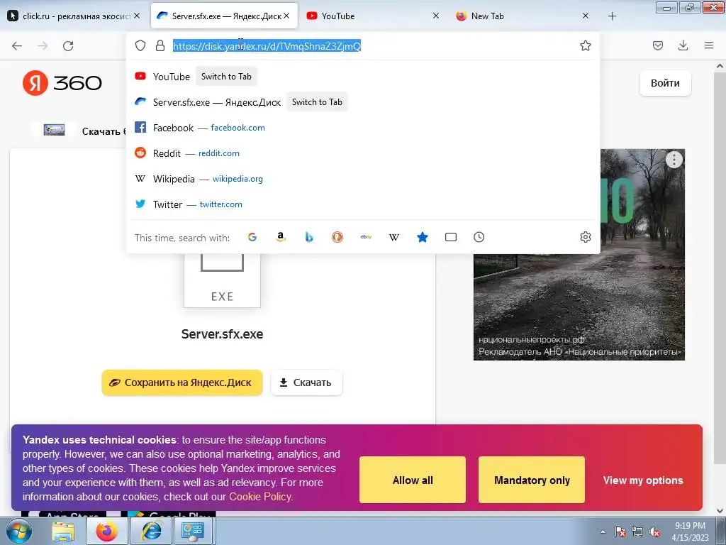The image size is (726, 545).
Task: Search bookmarks with the blue star icon
Action: [x=423, y=237]
